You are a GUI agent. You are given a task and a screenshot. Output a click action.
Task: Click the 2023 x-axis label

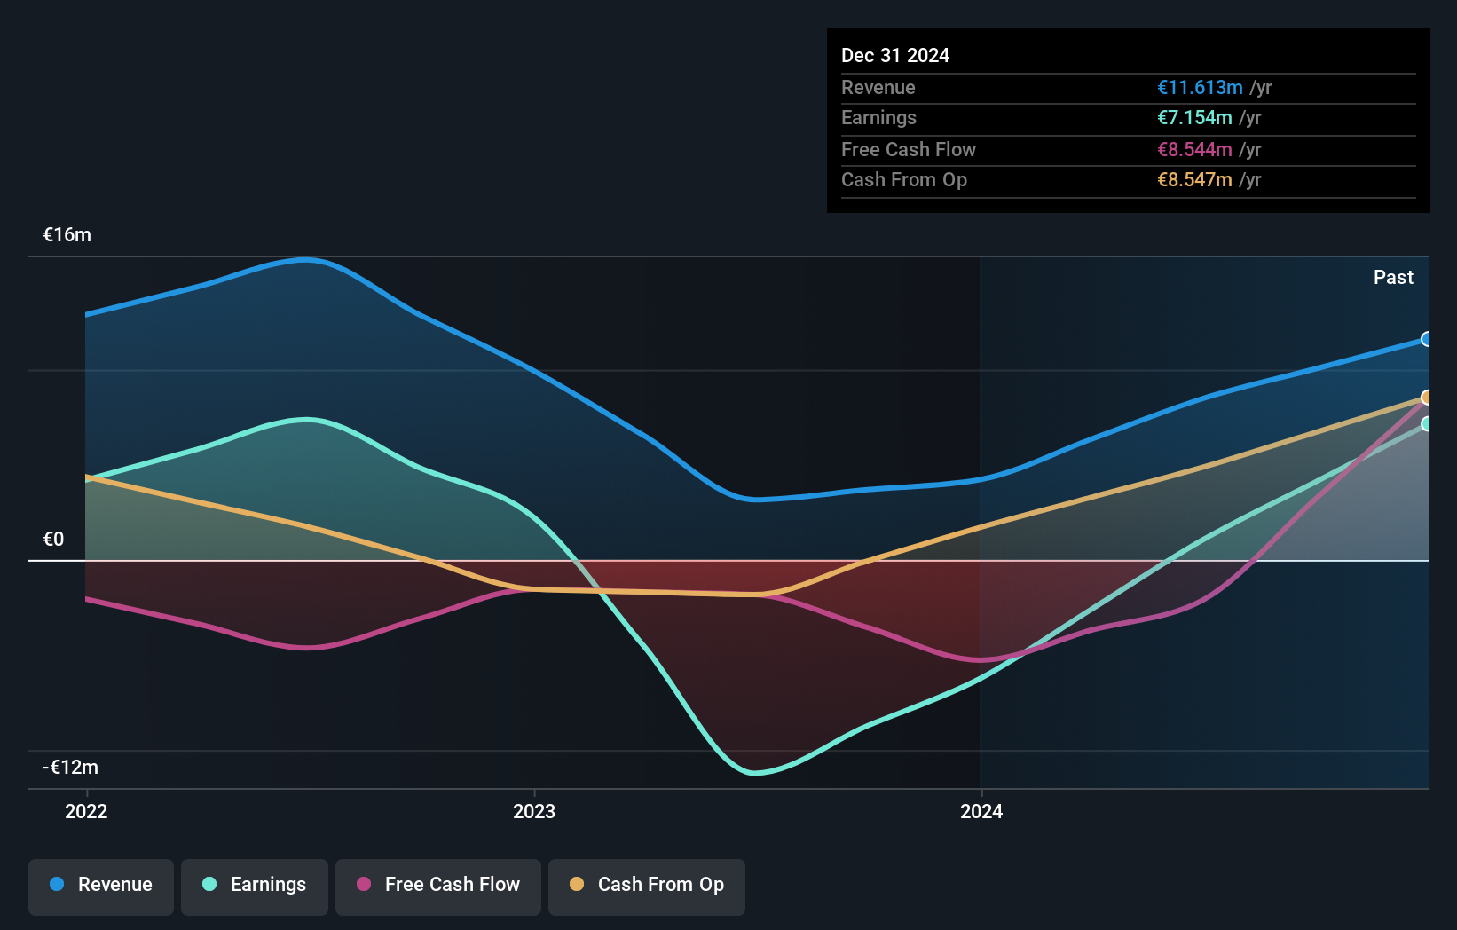pyautogui.click(x=534, y=811)
